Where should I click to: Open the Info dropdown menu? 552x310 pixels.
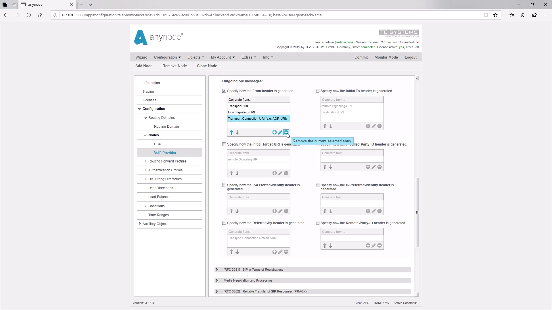[x=268, y=57]
